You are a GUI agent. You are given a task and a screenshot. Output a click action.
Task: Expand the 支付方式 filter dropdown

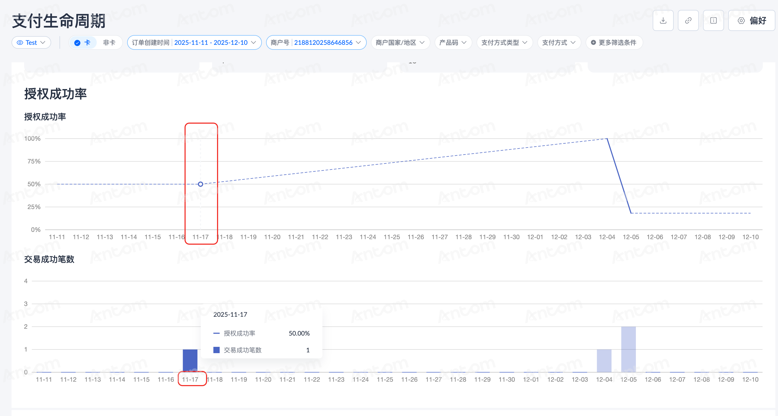[x=559, y=42]
